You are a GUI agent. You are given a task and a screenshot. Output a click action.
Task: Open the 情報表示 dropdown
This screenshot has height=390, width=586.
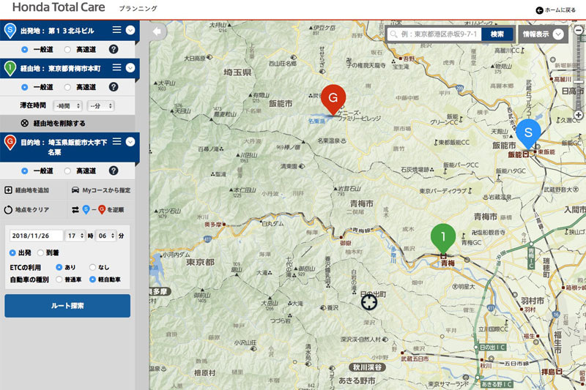click(543, 34)
